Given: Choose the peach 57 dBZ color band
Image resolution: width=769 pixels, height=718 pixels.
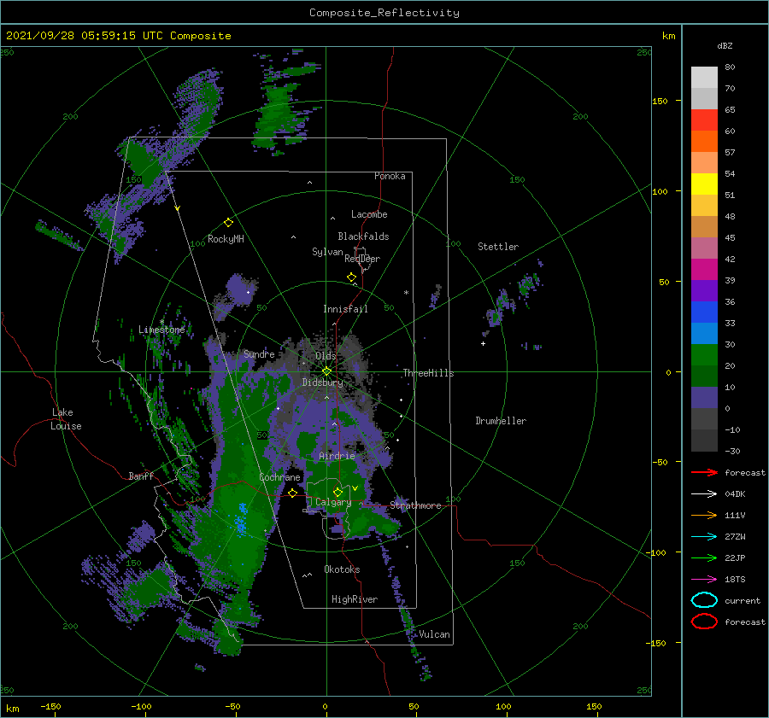Looking at the screenshot, I should pos(704,163).
